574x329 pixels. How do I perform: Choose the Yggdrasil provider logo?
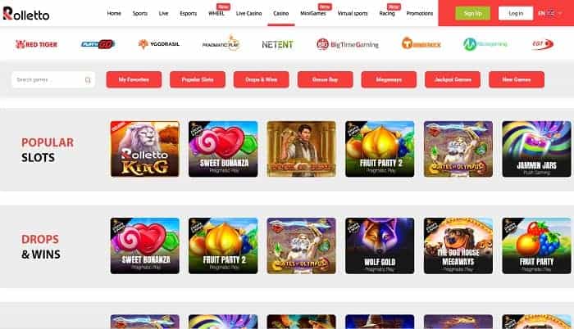159,44
